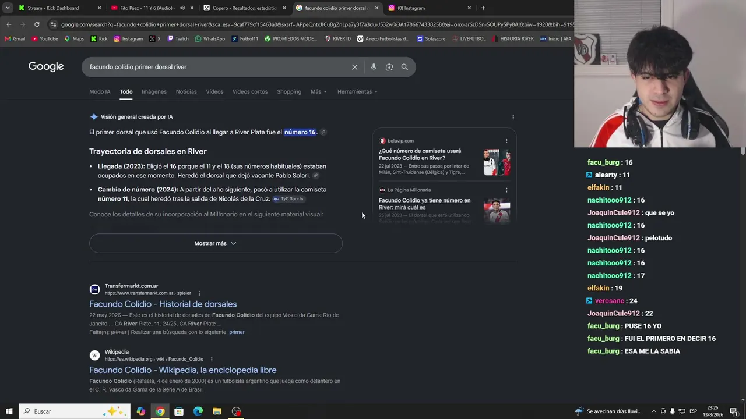Open options for La Página Millonaria source

click(506, 190)
